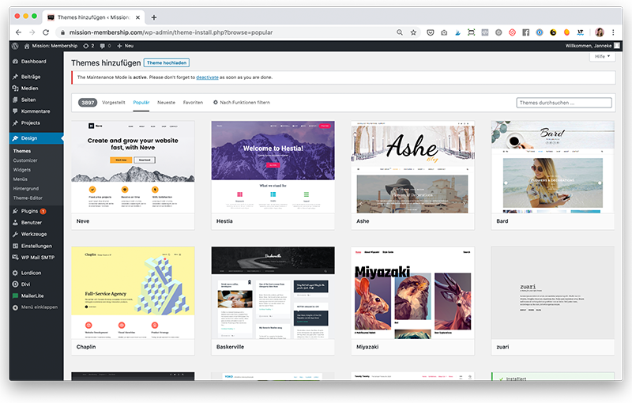Reload the page
The image size is (632, 403).
(x=46, y=32)
